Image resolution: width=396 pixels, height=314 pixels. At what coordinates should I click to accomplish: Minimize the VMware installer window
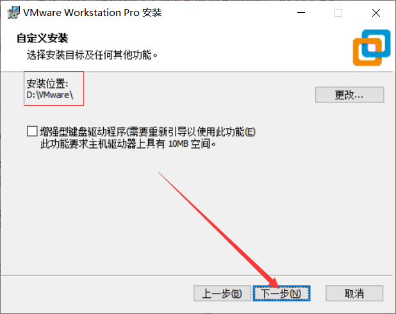point(301,13)
